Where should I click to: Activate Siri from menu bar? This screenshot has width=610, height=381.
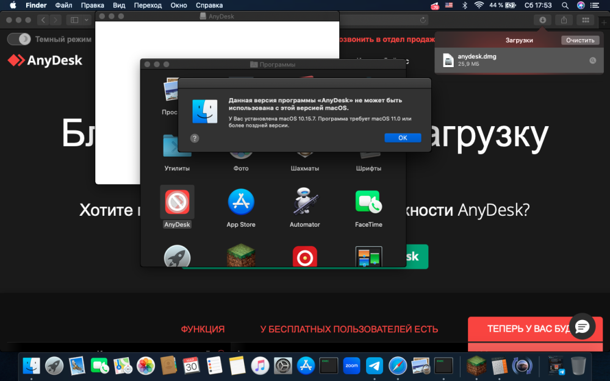tap(581, 5)
